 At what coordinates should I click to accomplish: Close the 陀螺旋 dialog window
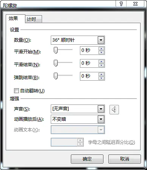[135, 4]
